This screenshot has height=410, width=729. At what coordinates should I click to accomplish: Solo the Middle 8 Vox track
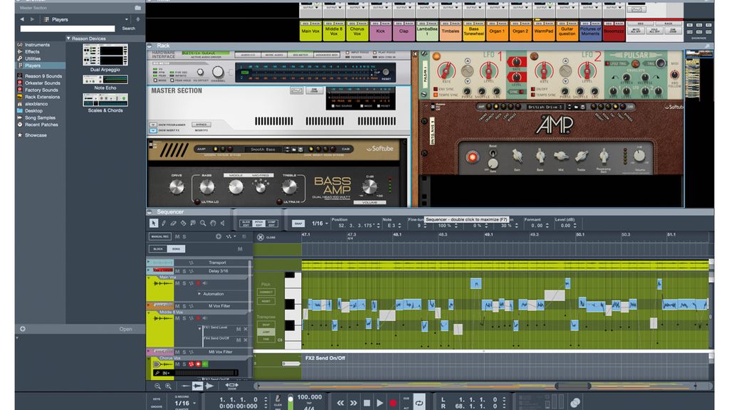[x=184, y=318]
